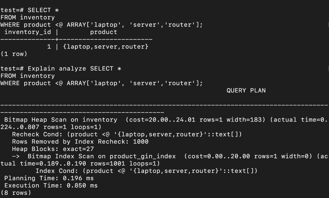
Task: Click the 'Heap Blocks: exact=27' line
Action: coord(53,149)
